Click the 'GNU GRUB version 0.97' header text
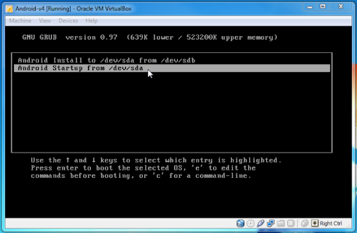The width and height of the screenshot is (357, 233). (70, 37)
